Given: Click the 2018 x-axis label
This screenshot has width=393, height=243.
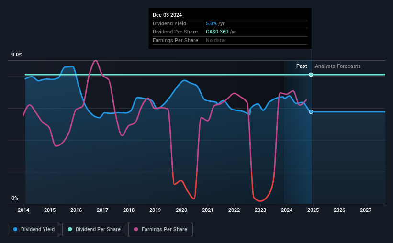Looking at the screenshot, I should coord(129,210).
